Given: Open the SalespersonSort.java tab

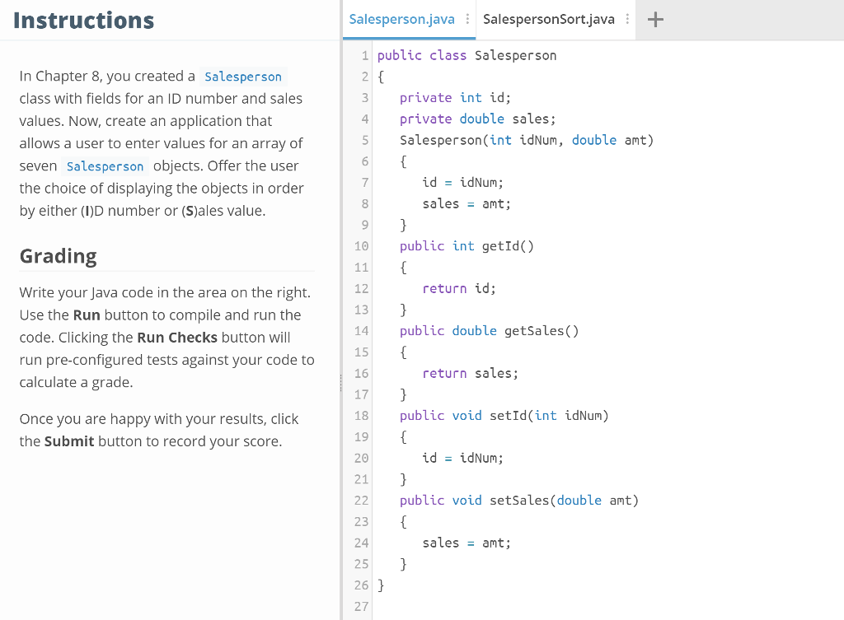Looking at the screenshot, I should (x=548, y=20).
